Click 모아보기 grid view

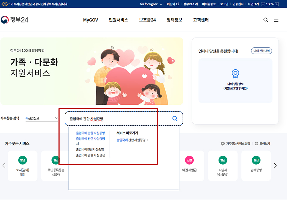[263, 144]
